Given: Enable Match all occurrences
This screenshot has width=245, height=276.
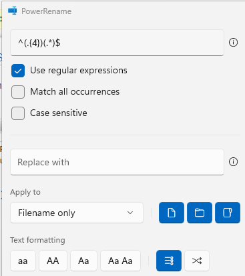Looking at the screenshot, I should 18,92.
